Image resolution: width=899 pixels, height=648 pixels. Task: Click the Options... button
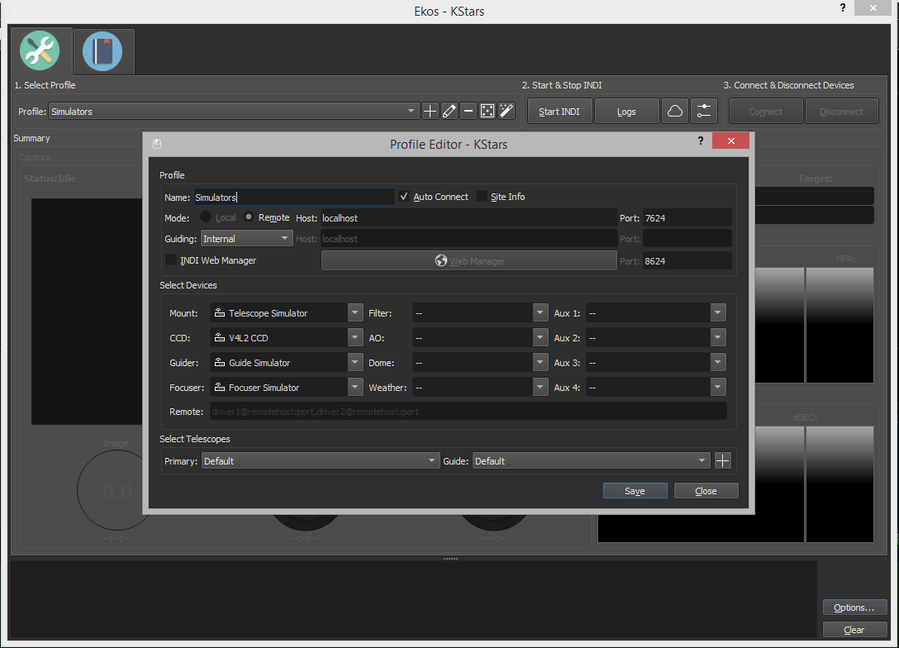(854, 607)
